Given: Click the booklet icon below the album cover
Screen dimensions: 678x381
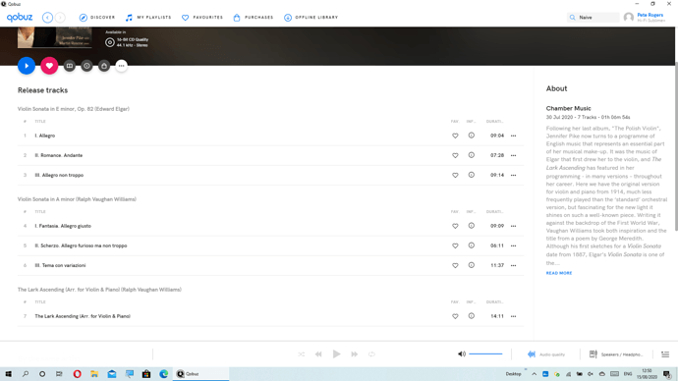Looking at the screenshot, I should click(x=69, y=66).
